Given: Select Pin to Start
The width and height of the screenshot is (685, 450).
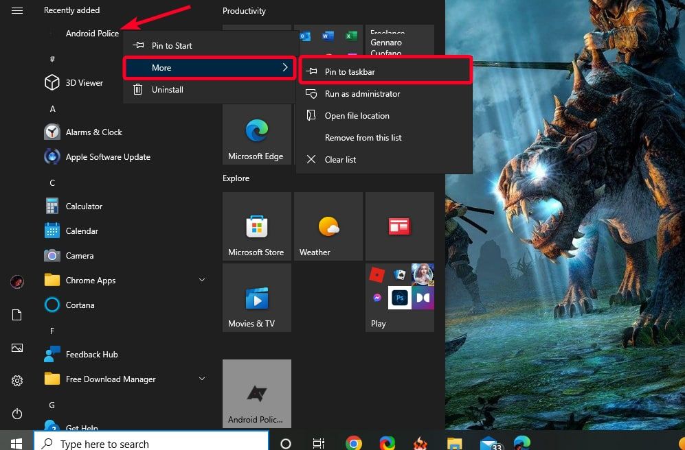Looking at the screenshot, I should coord(210,45).
